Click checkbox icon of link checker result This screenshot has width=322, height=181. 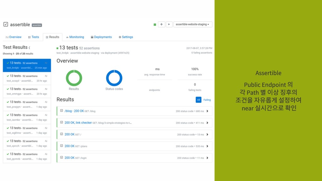[x=61, y=122]
